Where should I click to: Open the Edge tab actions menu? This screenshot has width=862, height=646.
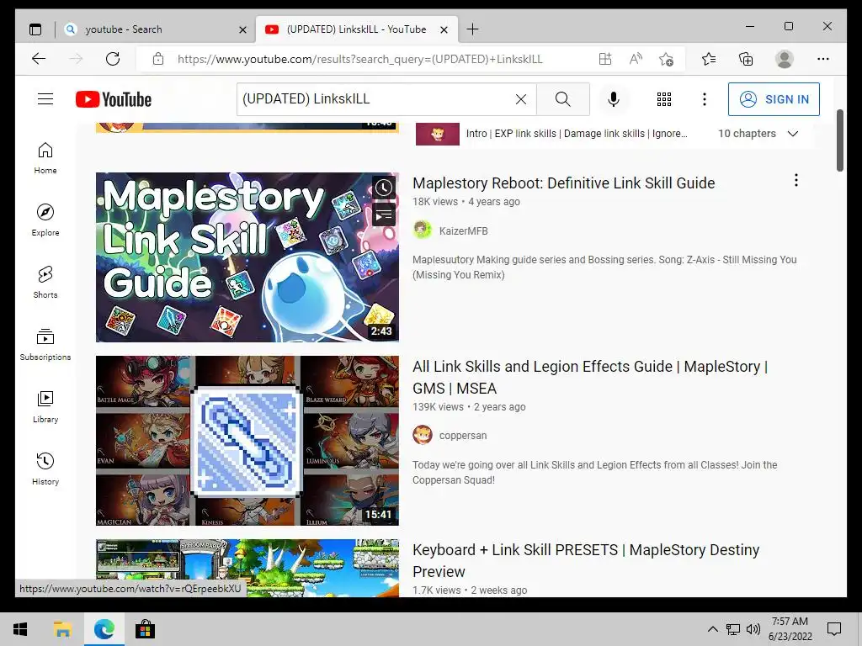[x=35, y=29]
